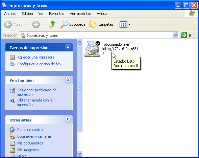Image resolution: width=199 pixels, height=158 pixels.
Task: Click the task pane scroll up arrow
Action: click(x=80, y=42)
